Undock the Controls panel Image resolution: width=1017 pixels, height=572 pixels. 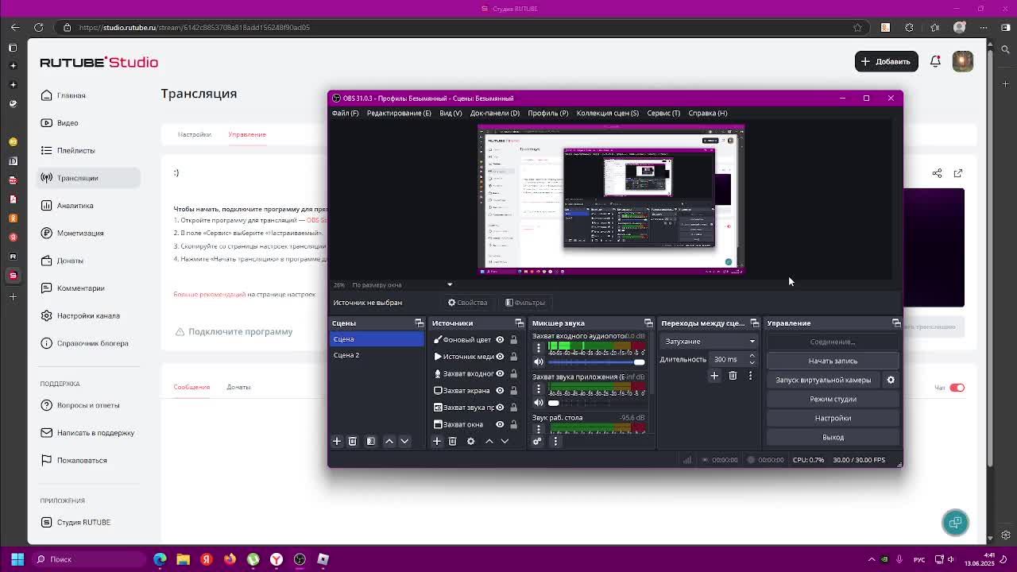click(x=896, y=323)
